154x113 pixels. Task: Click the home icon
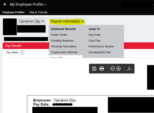click(5, 4)
